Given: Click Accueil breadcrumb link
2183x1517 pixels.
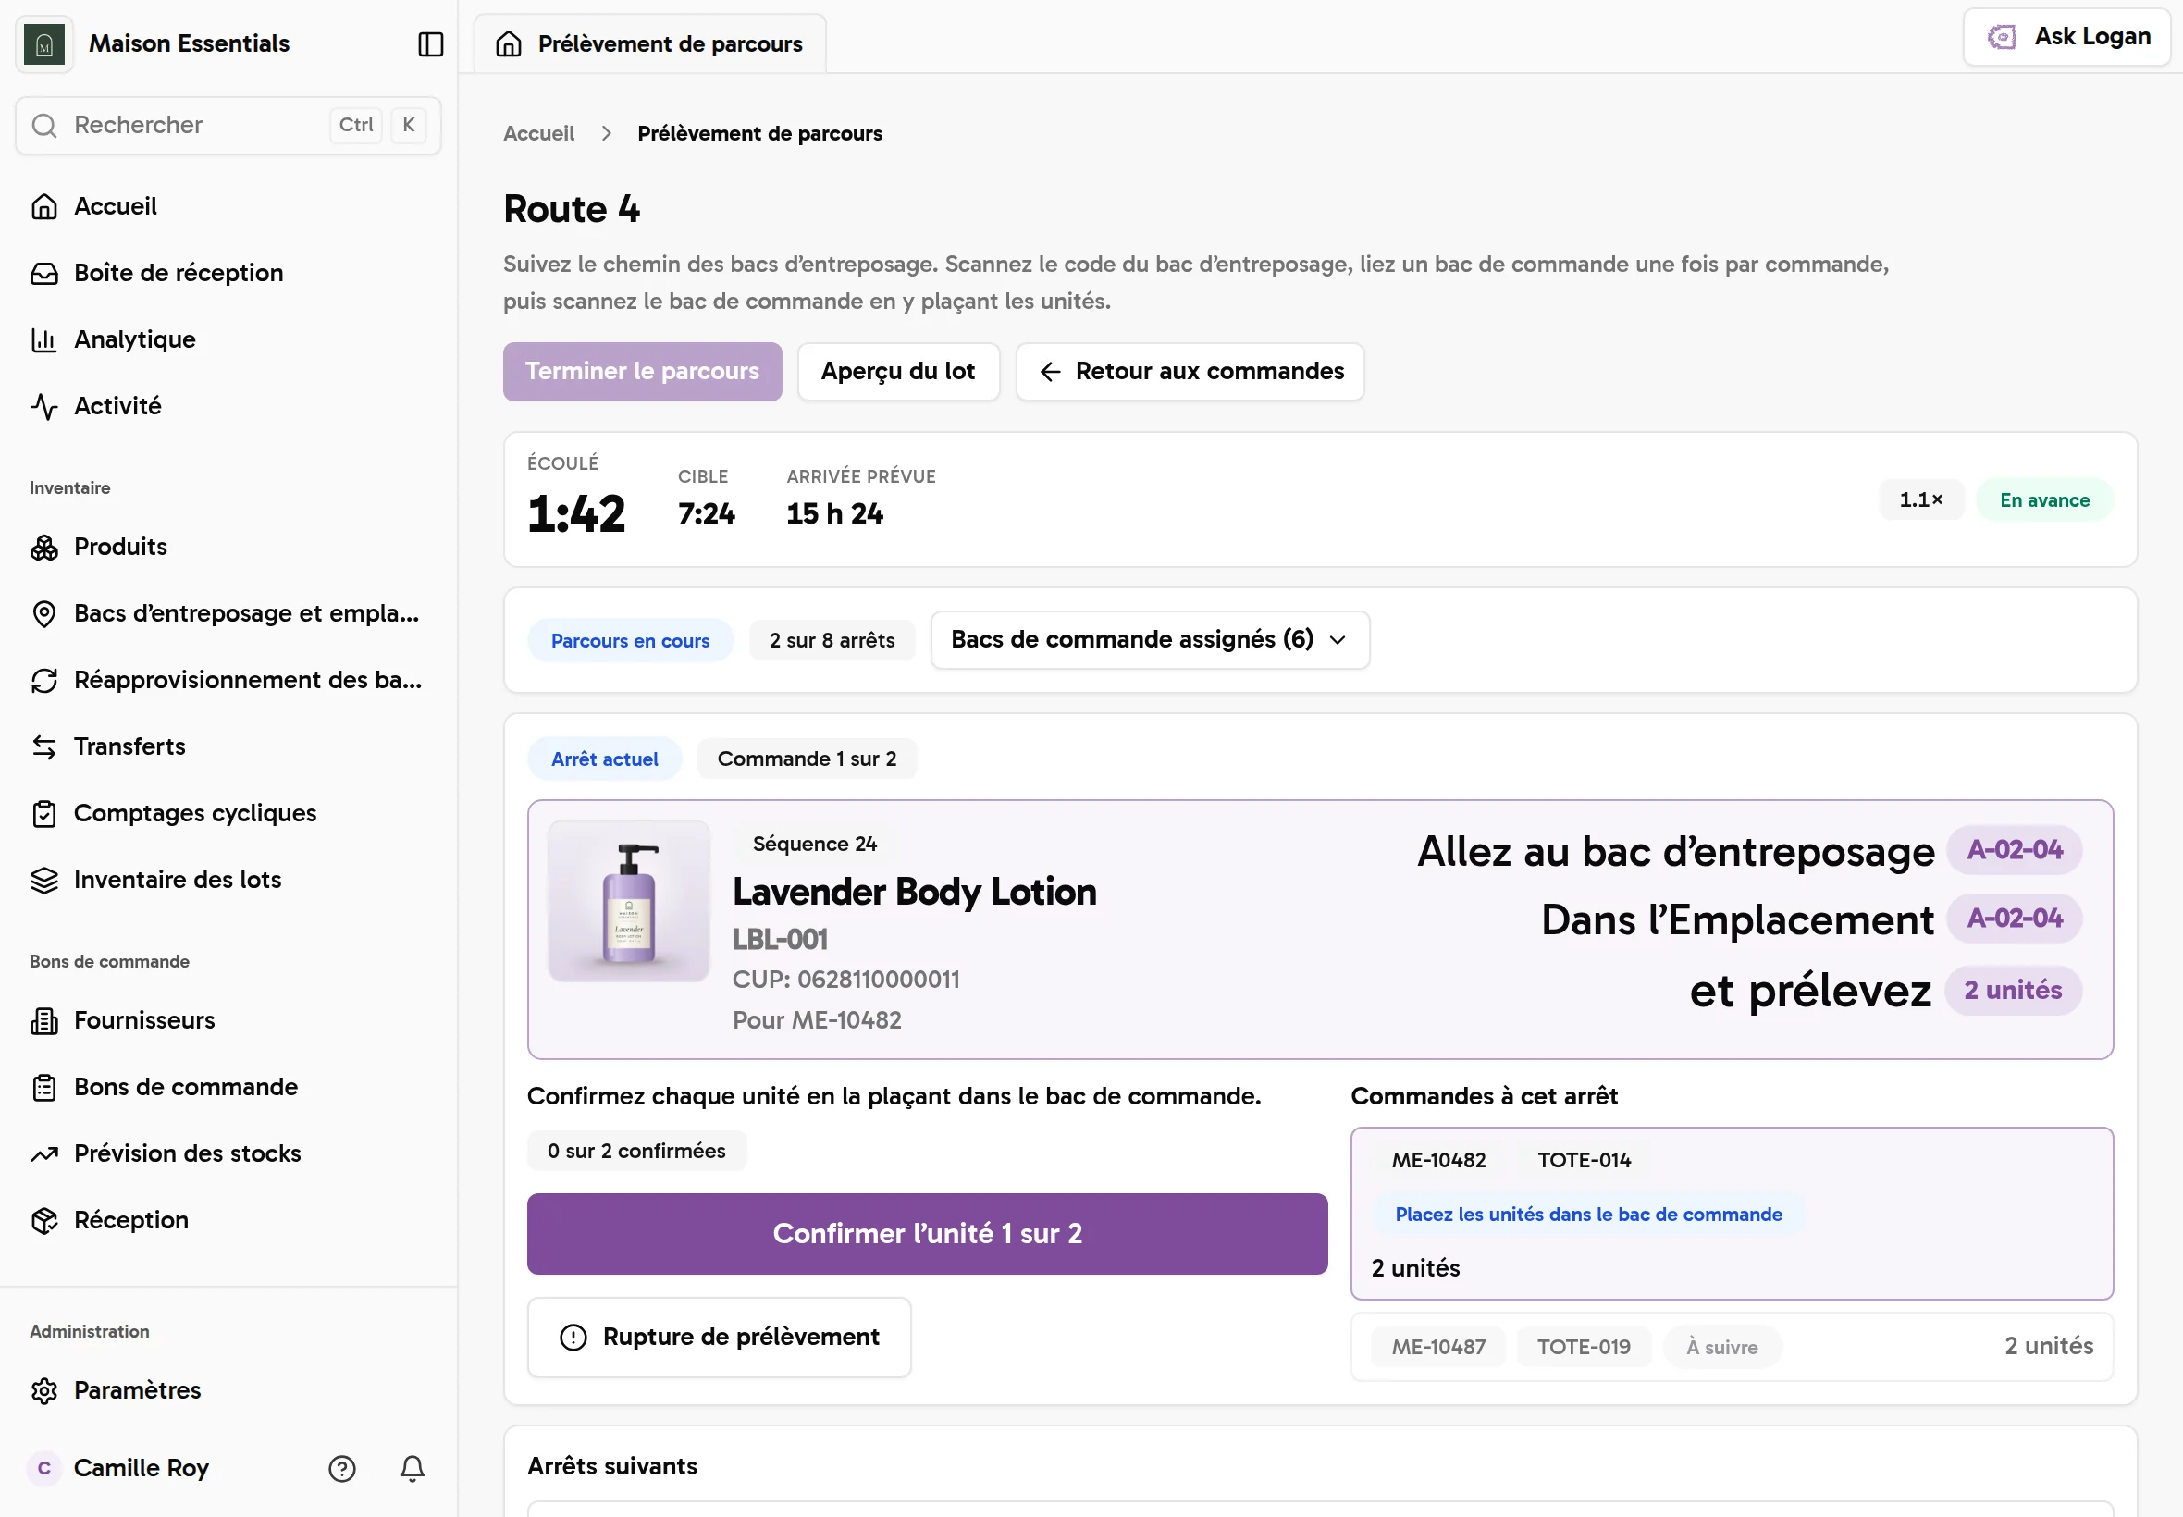Looking at the screenshot, I should [x=539, y=133].
